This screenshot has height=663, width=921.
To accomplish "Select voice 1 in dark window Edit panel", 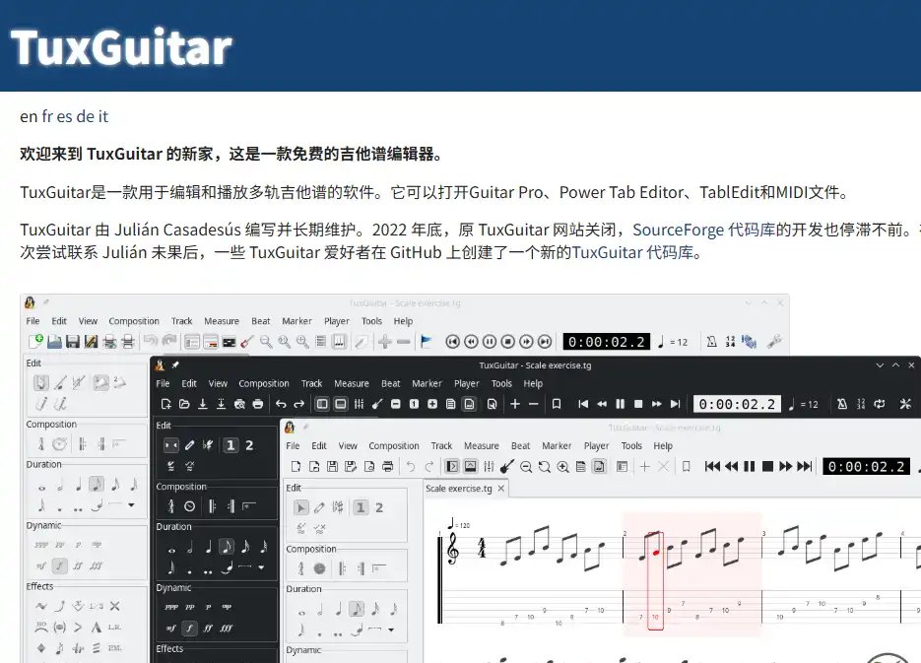I will (x=230, y=445).
